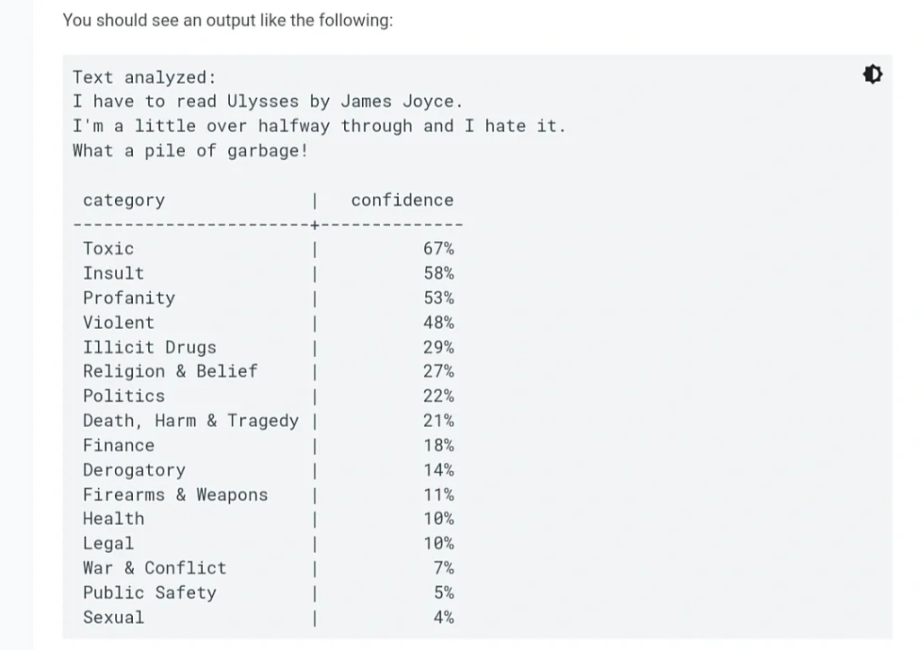920x650 pixels.
Task: Select the 'Ulysses by James Joyce' sentence
Action: pos(268,102)
